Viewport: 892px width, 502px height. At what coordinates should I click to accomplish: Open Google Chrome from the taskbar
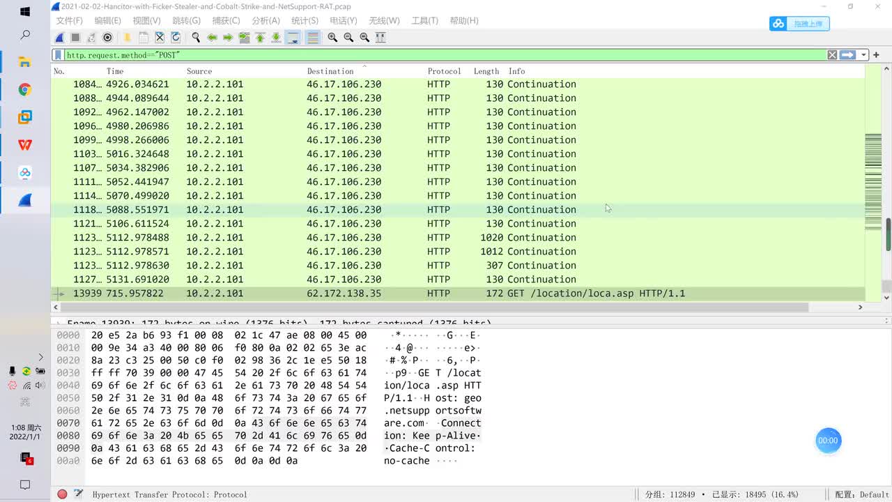pos(25,89)
